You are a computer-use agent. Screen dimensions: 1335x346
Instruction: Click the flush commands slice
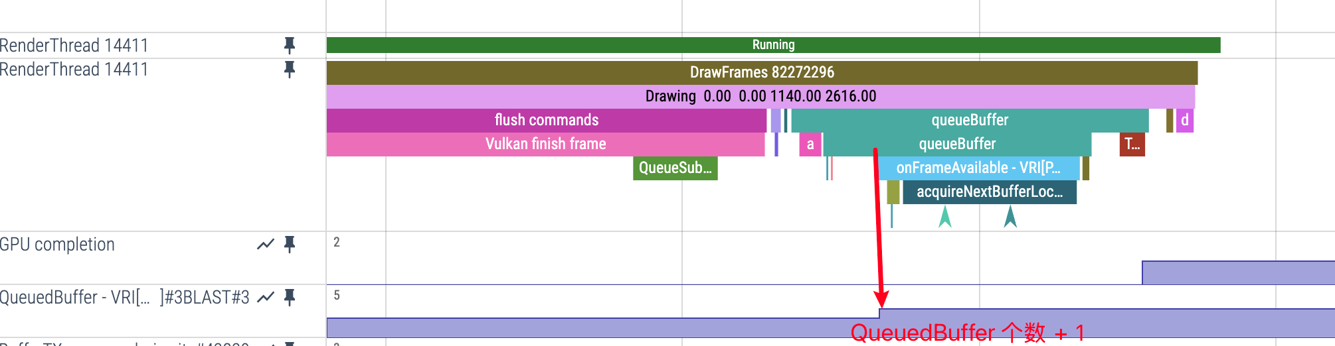click(x=546, y=120)
